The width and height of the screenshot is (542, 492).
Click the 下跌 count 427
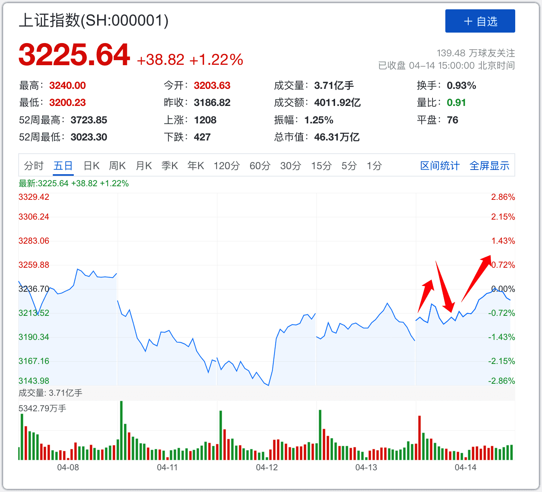coord(202,137)
